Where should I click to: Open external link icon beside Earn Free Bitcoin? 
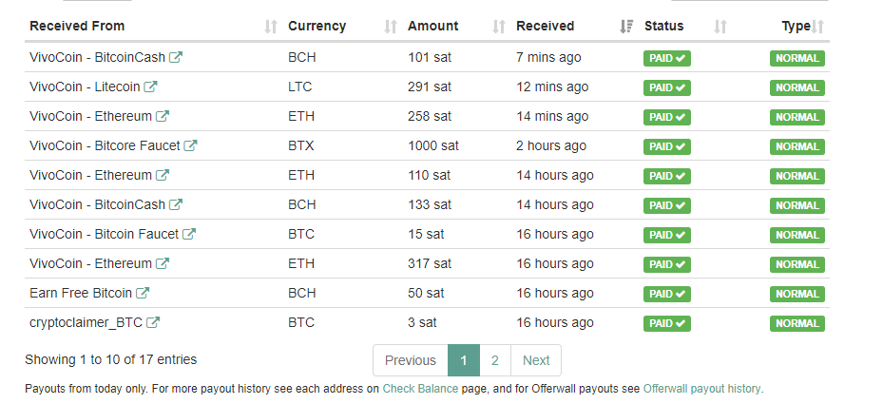pyautogui.click(x=143, y=293)
